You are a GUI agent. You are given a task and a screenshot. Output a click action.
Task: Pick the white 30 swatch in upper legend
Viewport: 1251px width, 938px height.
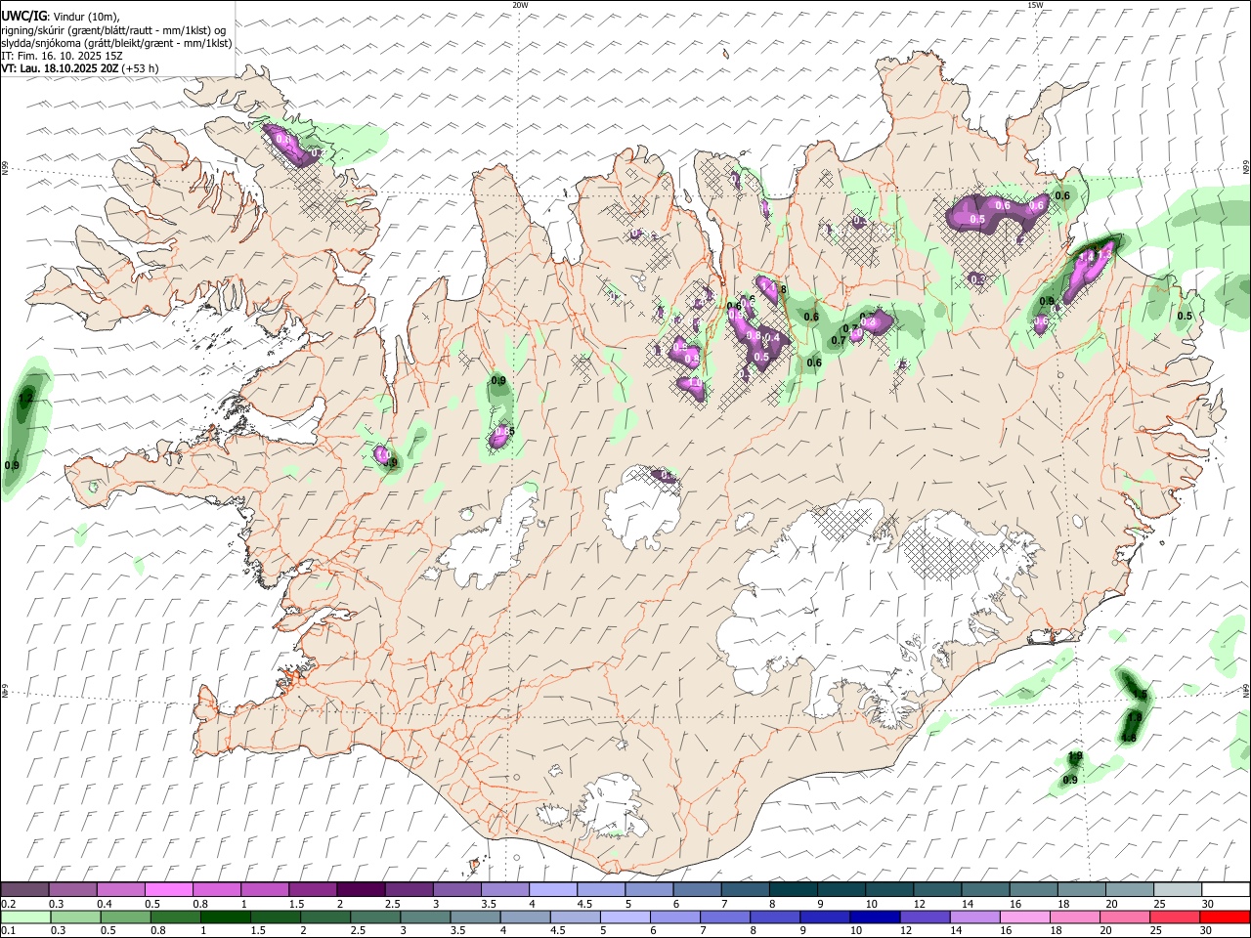(x=1226, y=890)
